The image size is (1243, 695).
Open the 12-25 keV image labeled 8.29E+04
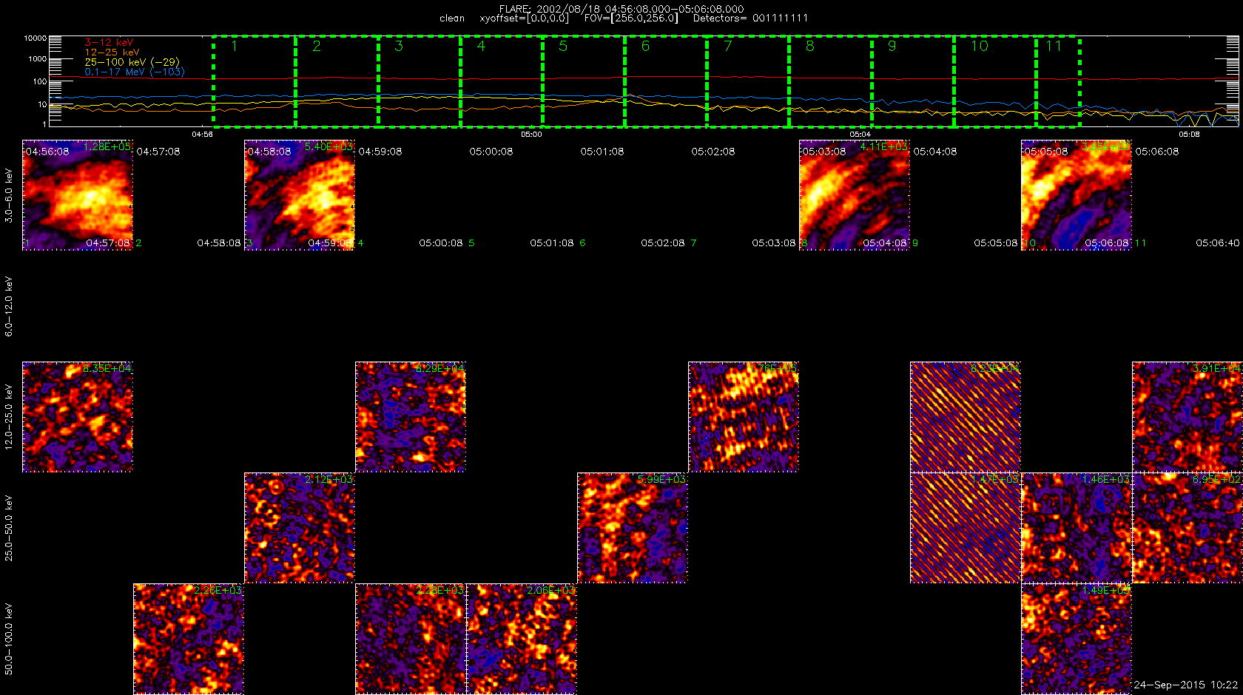411,417
